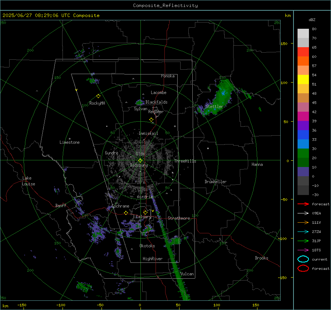This screenshot has height=310, width=331.
Task: Click the Hanna city label
Action: point(257,164)
